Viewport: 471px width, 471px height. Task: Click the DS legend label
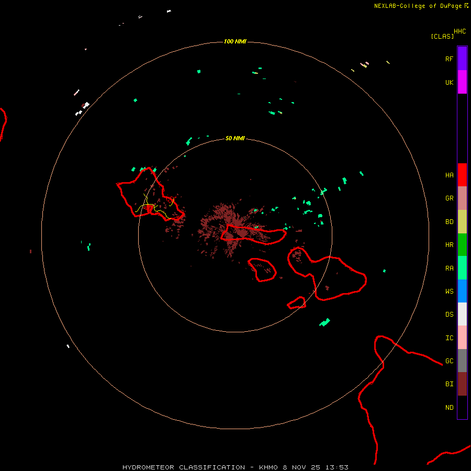pyautogui.click(x=449, y=315)
